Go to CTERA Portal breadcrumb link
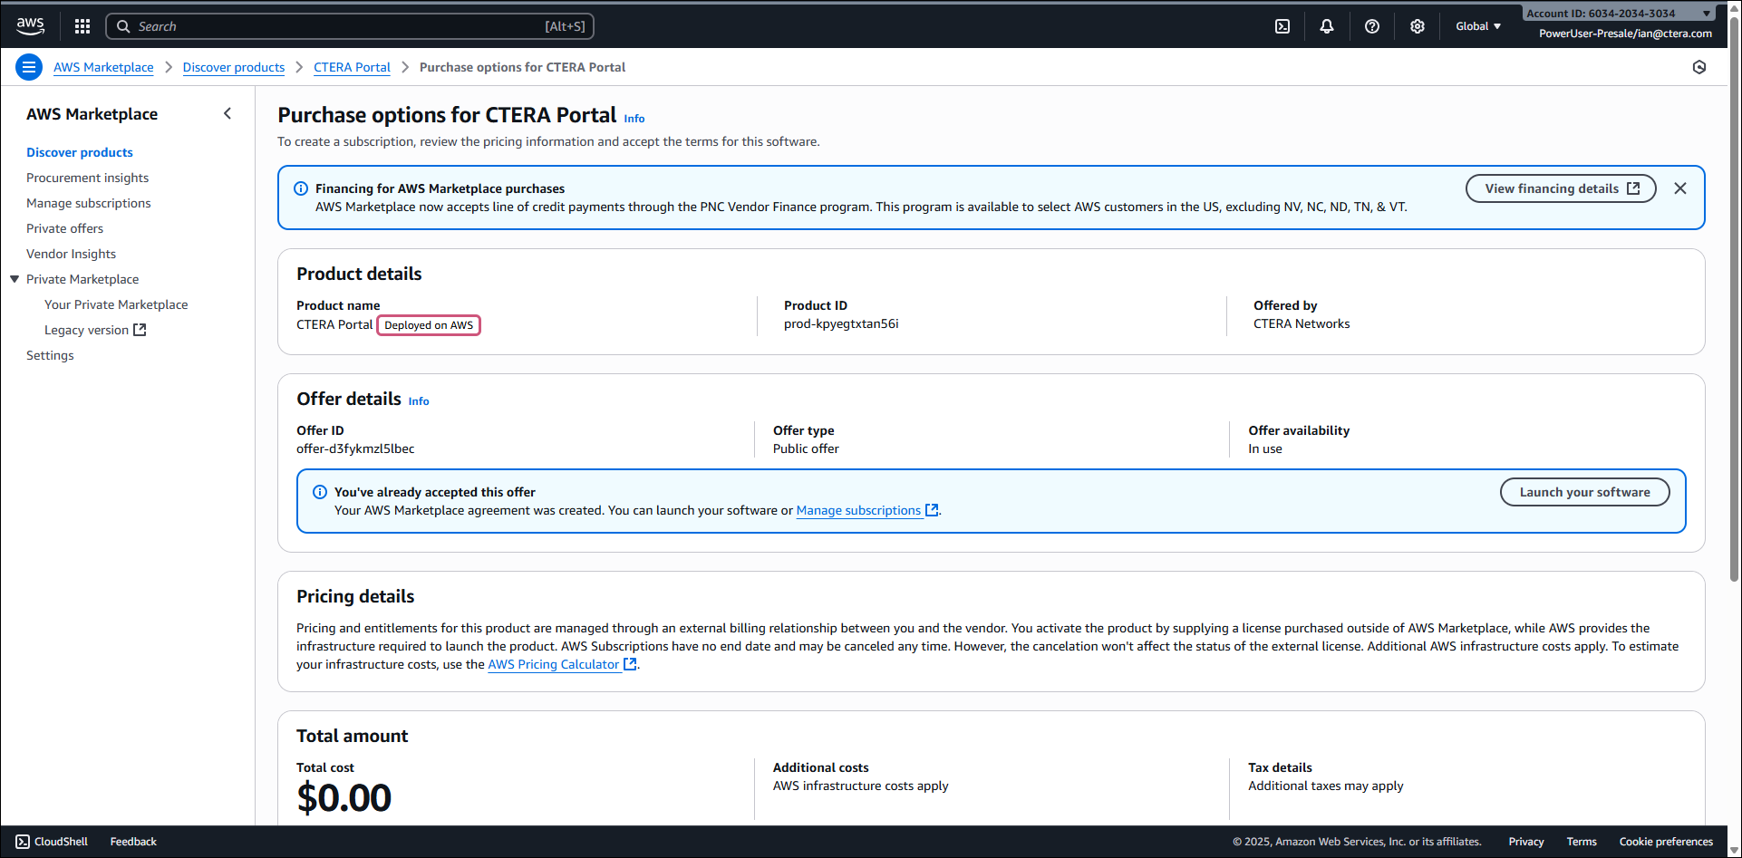The width and height of the screenshot is (1742, 858). tap(352, 67)
